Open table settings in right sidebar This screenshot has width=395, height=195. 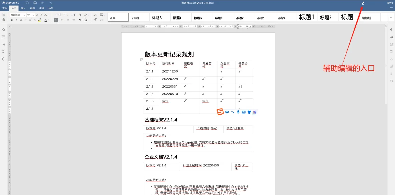coord(391,37)
